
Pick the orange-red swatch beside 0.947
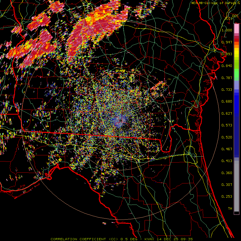click(x=236, y=43)
